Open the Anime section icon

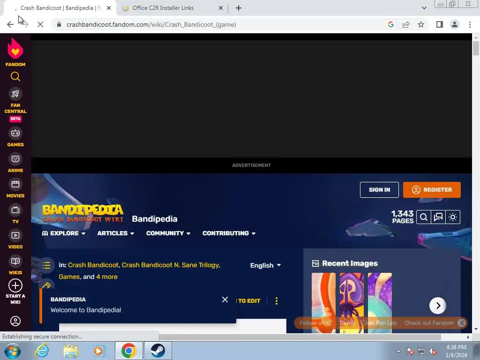pos(15,159)
